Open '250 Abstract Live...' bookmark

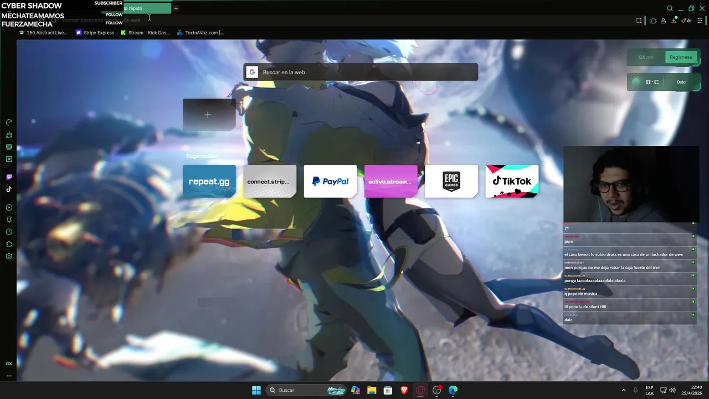43,33
